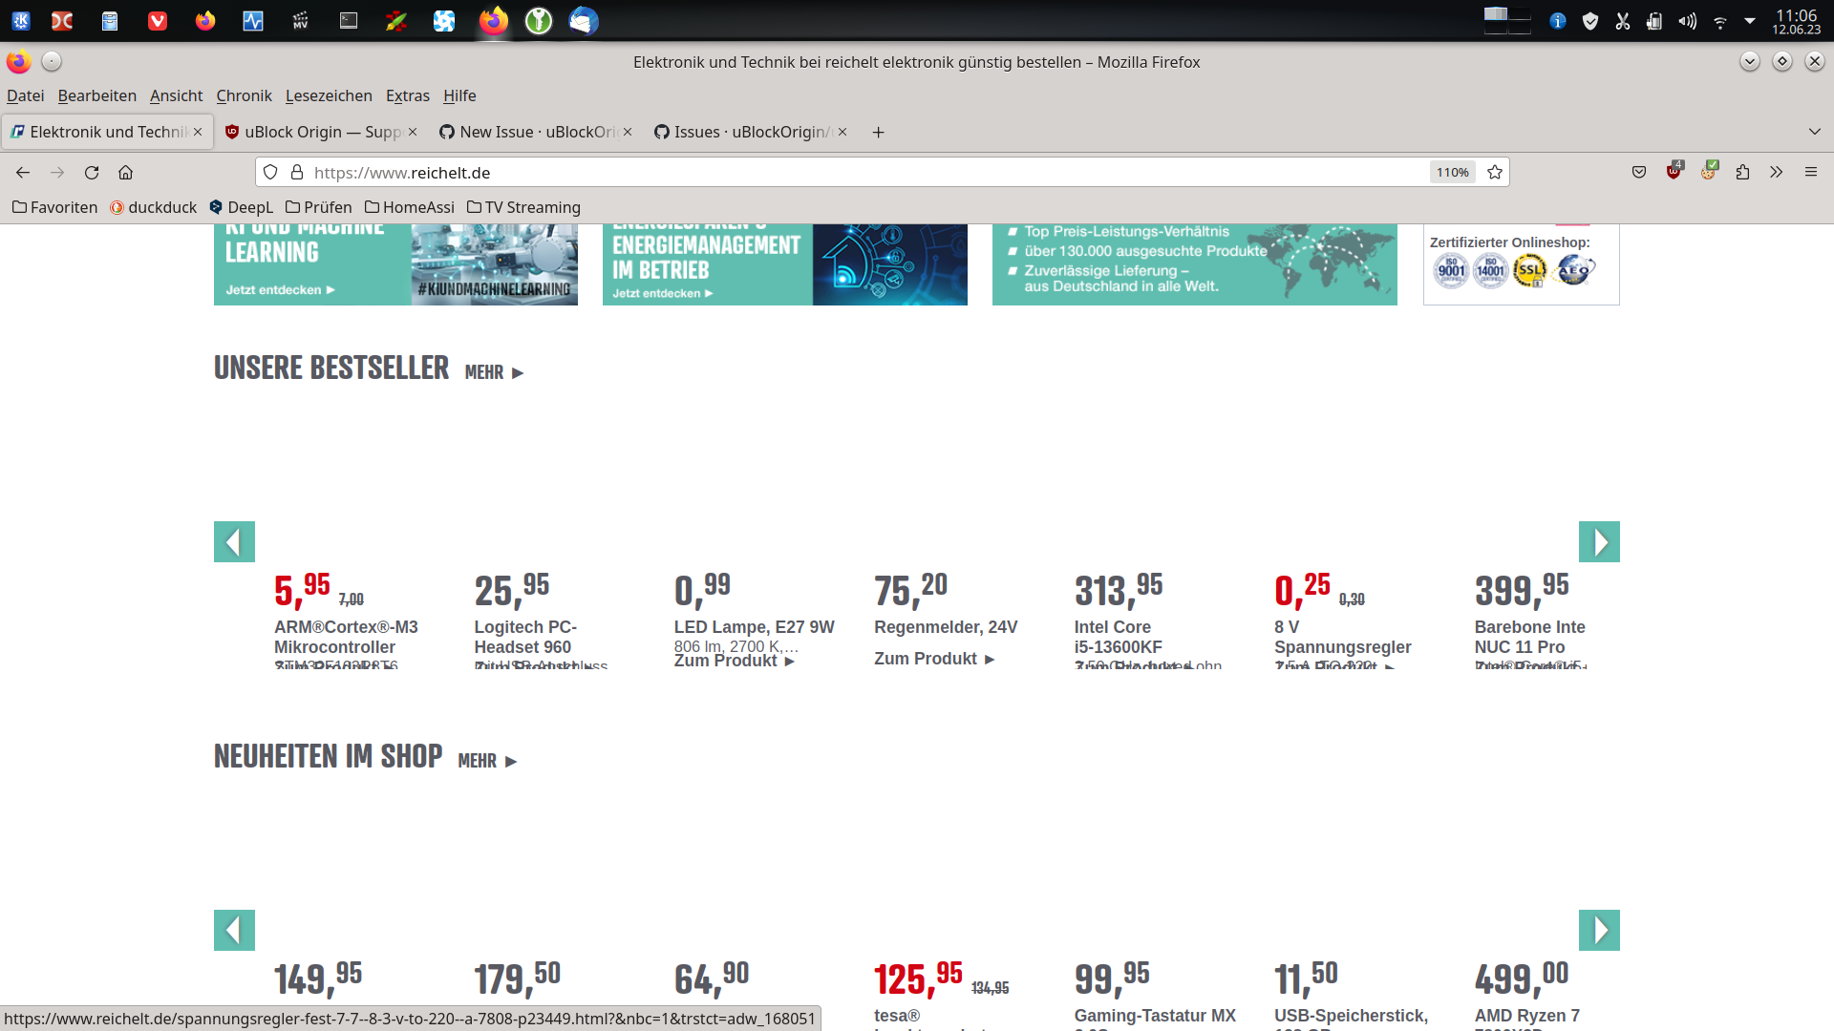Expand the toolbar overflow chevron
Image resolution: width=1834 pixels, height=1031 pixels.
(1777, 173)
